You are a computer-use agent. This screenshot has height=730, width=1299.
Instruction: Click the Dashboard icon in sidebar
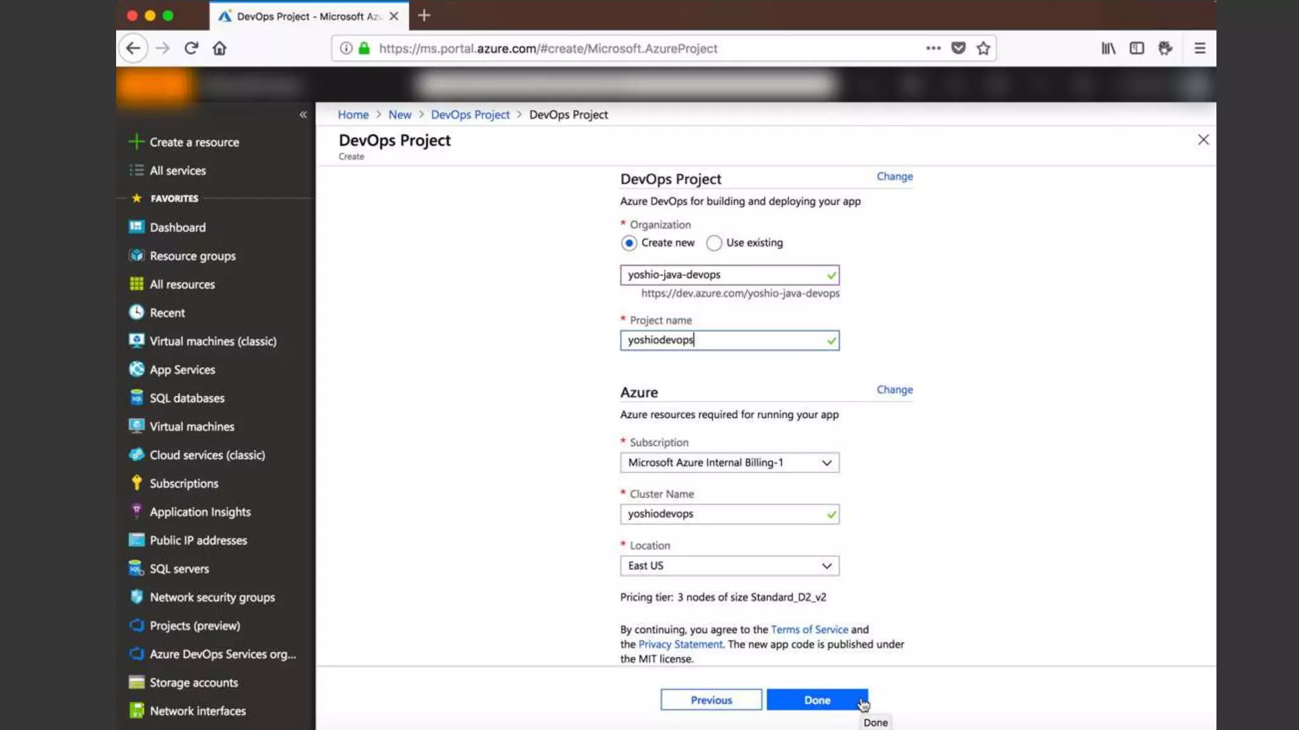coord(136,227)
